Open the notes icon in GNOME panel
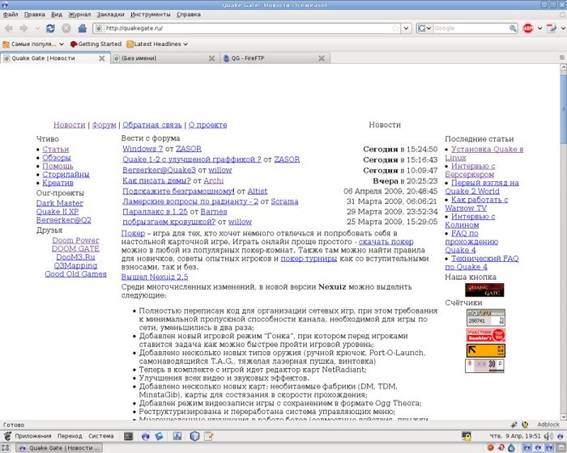 point(209,436)
